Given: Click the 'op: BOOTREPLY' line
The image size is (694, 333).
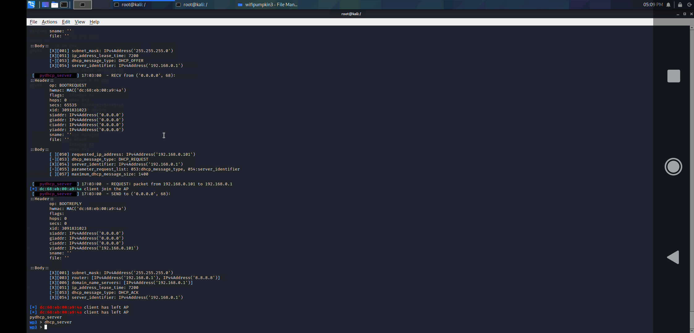Looking at the screenshot, I should click(x=66, y=204).
